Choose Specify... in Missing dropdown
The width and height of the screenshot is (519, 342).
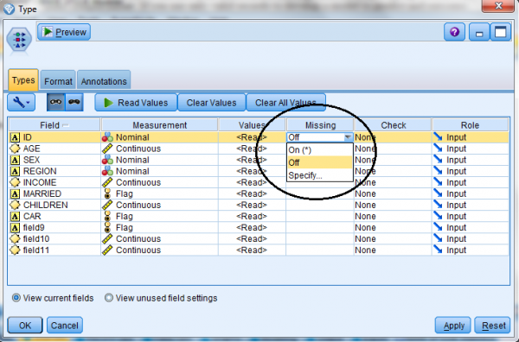(319, 175)
